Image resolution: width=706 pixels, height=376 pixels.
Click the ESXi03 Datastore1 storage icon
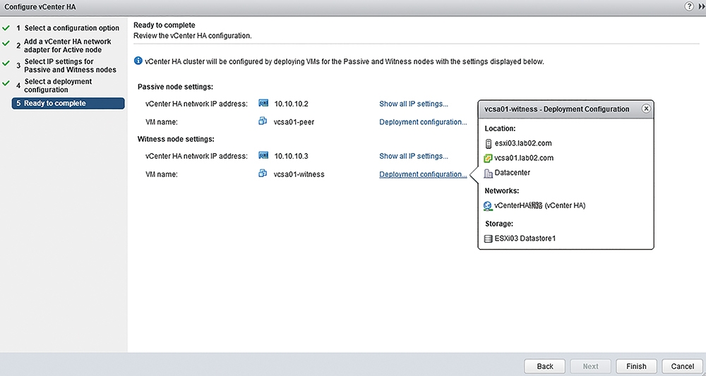(x=488, y=239)
